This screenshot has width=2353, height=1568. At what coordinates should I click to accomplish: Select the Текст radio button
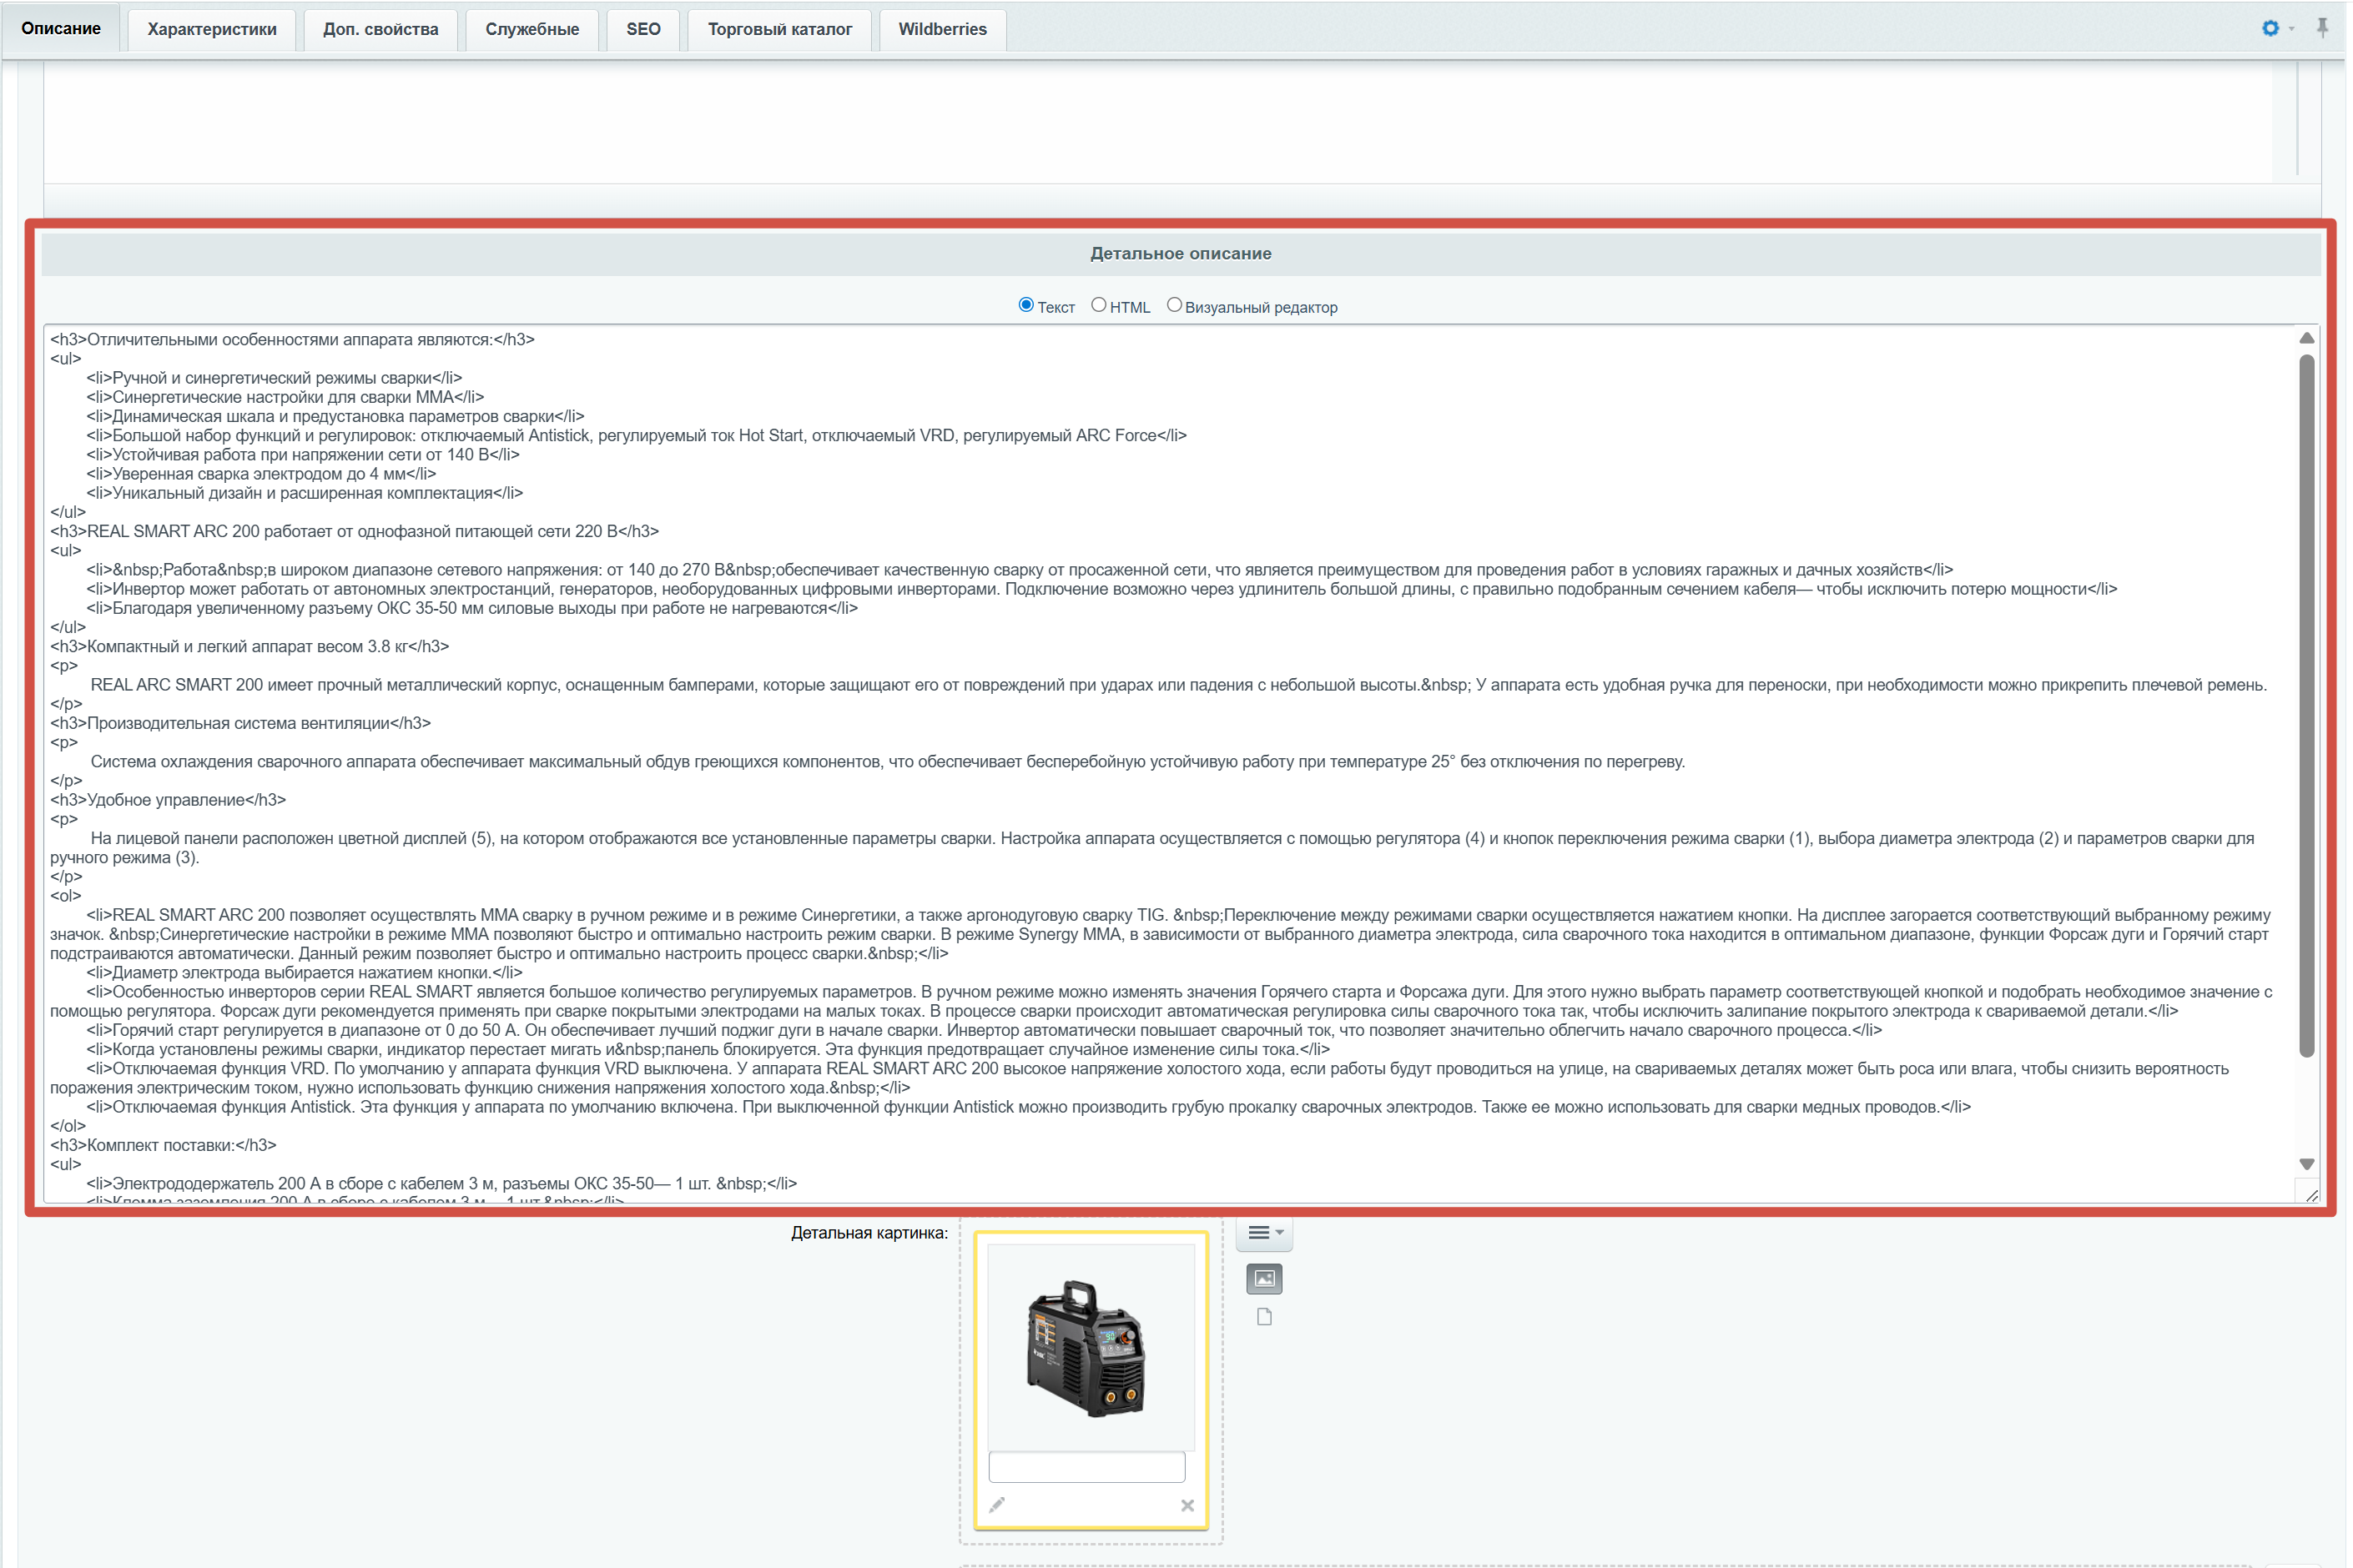1025,305
